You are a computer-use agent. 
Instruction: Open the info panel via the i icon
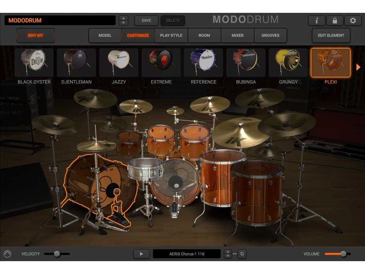316,20
